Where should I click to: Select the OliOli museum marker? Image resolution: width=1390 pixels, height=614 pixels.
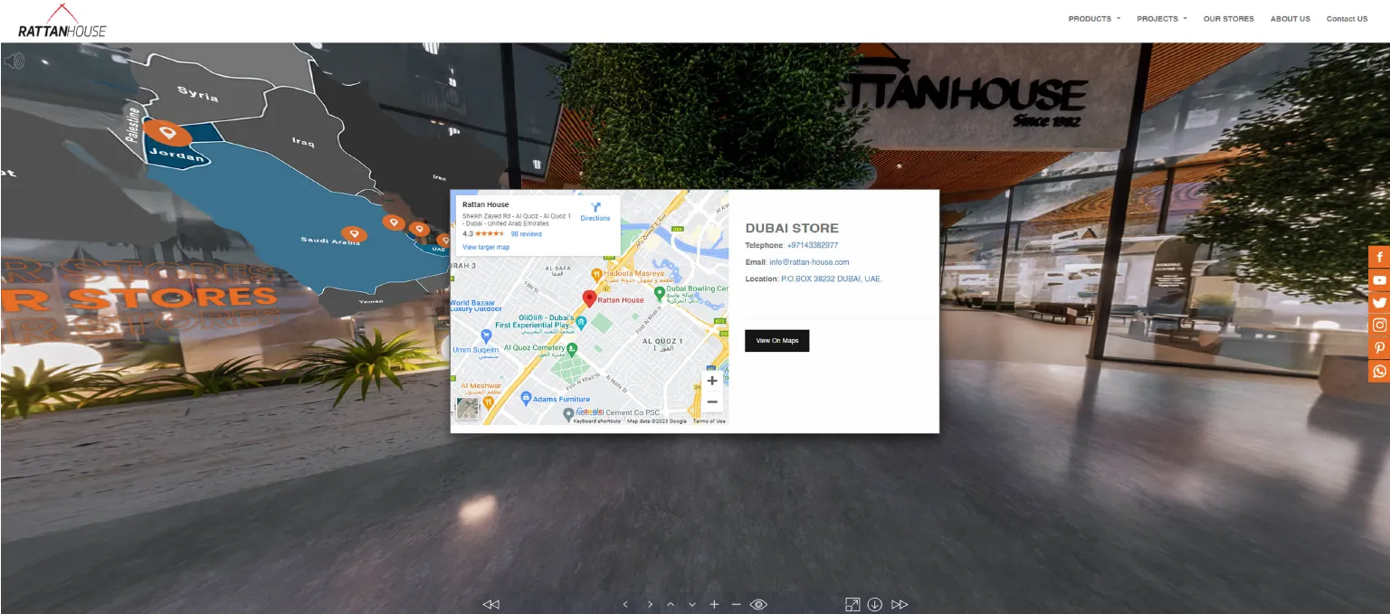[581, 322]
